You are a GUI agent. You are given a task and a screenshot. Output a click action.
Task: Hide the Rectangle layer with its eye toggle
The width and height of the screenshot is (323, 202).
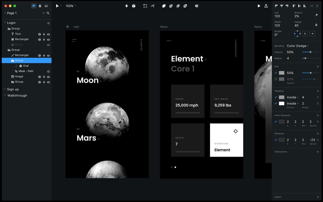point(48,39)
